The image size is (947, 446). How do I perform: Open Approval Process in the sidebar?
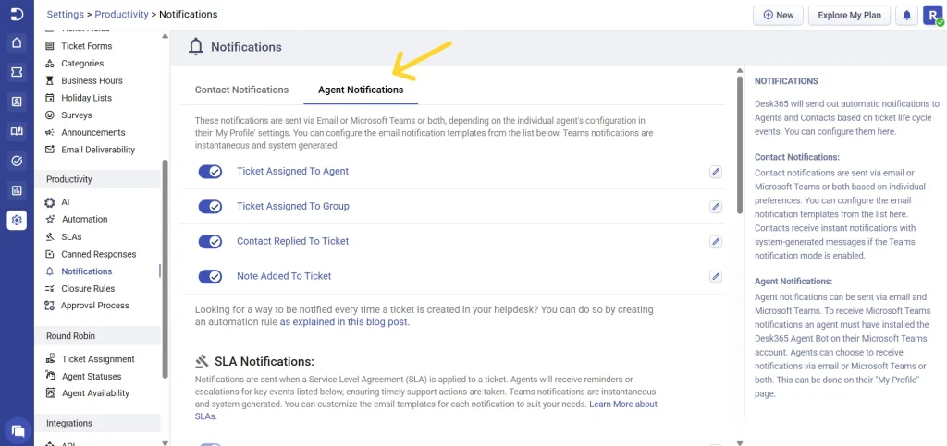coord(95,306)
